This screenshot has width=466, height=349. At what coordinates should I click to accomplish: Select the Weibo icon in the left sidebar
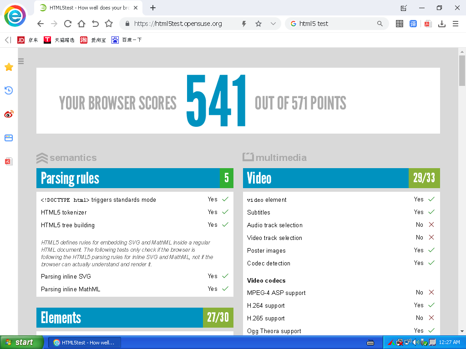(8, 114)
